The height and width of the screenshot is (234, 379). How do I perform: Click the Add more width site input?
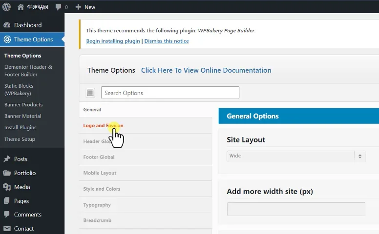click(296, 209)
